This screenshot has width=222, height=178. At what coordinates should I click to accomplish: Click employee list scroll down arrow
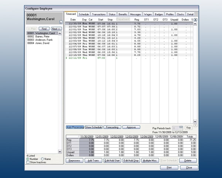(x=60, y=151)
